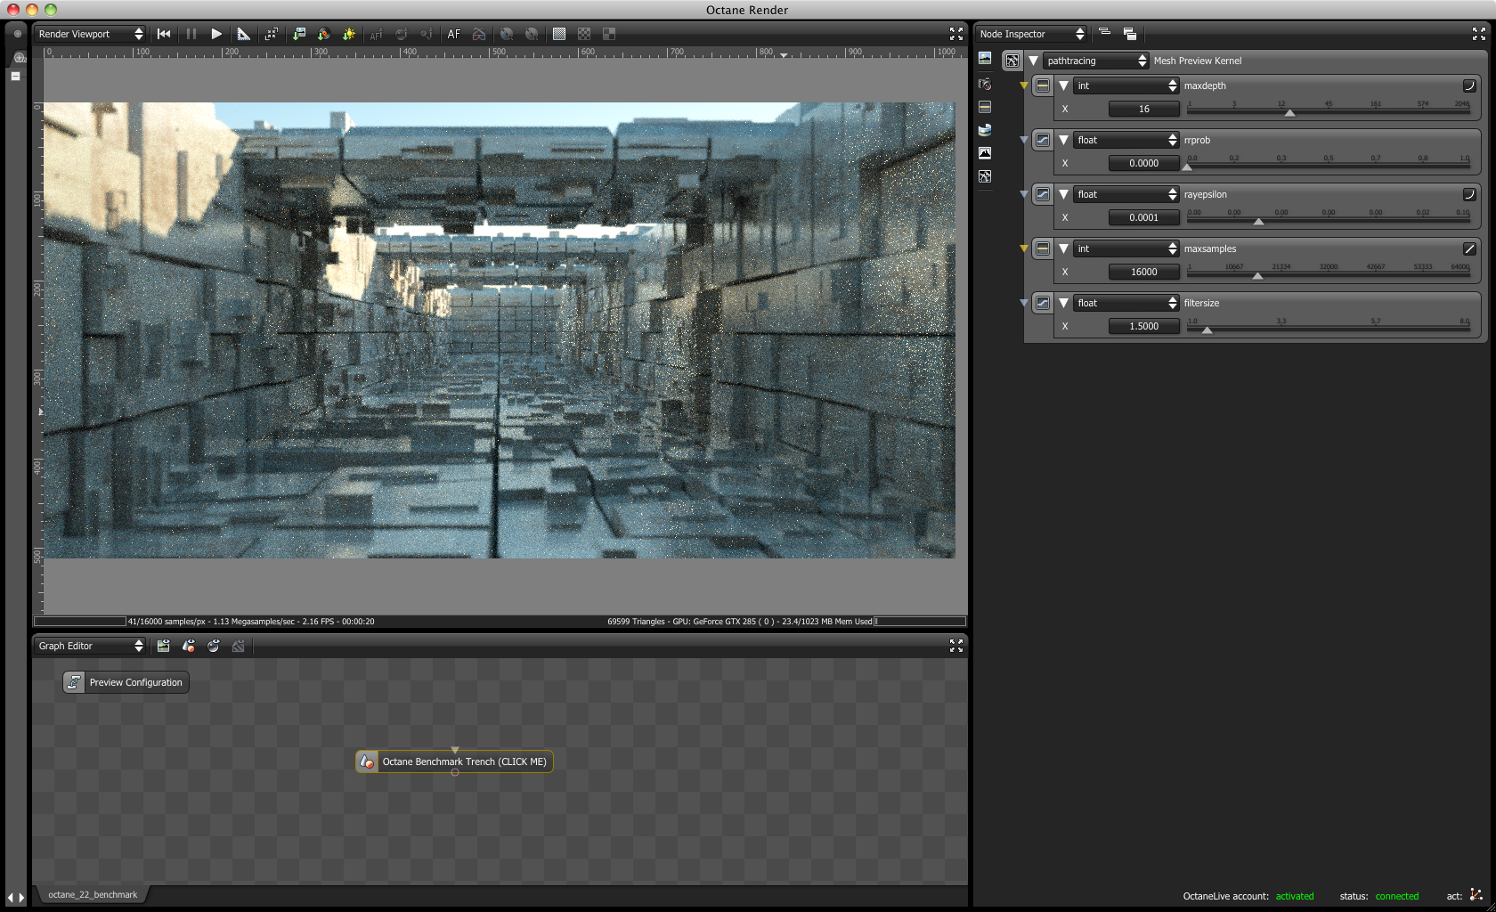Viewport: 1496px width, 912px height.
Task: Click the maxdepth slider track
Action: point(1329,111)
